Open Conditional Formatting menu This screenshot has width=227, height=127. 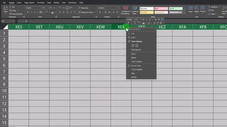pos(126,10)
